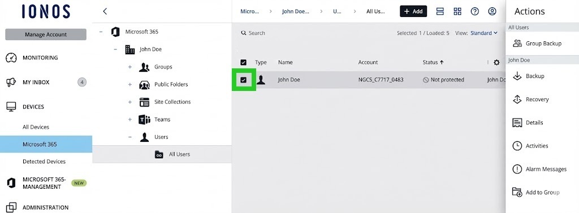Viewport: 579px width, 213px height.
Task: Sort by Status column
Action: point(433,62)
